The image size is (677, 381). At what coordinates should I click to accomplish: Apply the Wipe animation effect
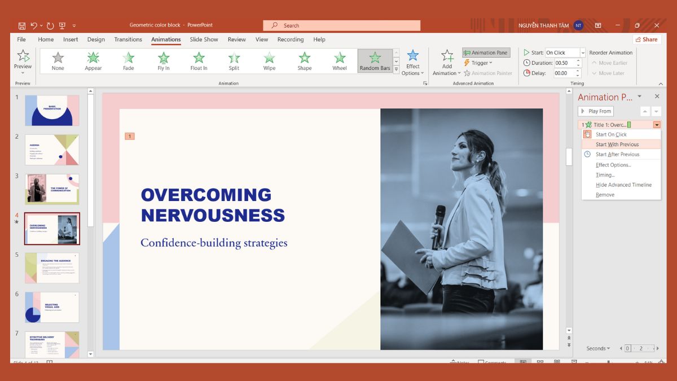tap(269, 59)
